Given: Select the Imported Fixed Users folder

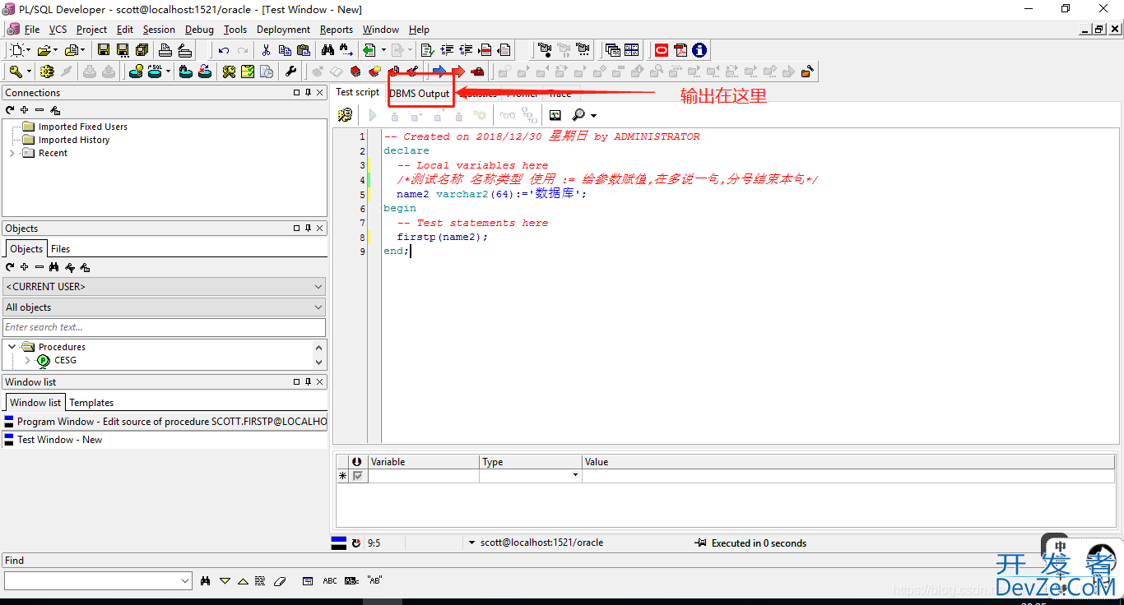Looking at the screenshot, I should 82,127.
